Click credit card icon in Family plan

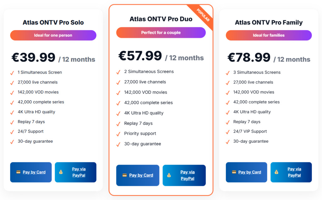click(x=234, y=172)
